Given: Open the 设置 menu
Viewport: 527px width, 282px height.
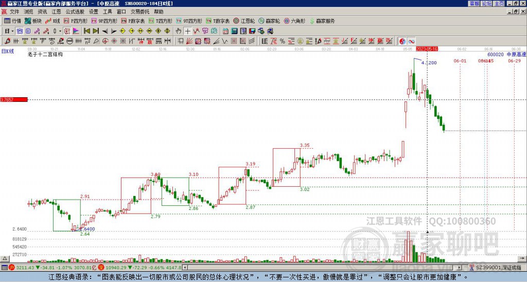Looking at the screenshot, I should (x=94, y=12).
